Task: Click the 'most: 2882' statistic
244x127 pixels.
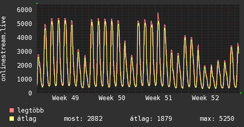Action: pyautogui.click(x=83, y=119)
